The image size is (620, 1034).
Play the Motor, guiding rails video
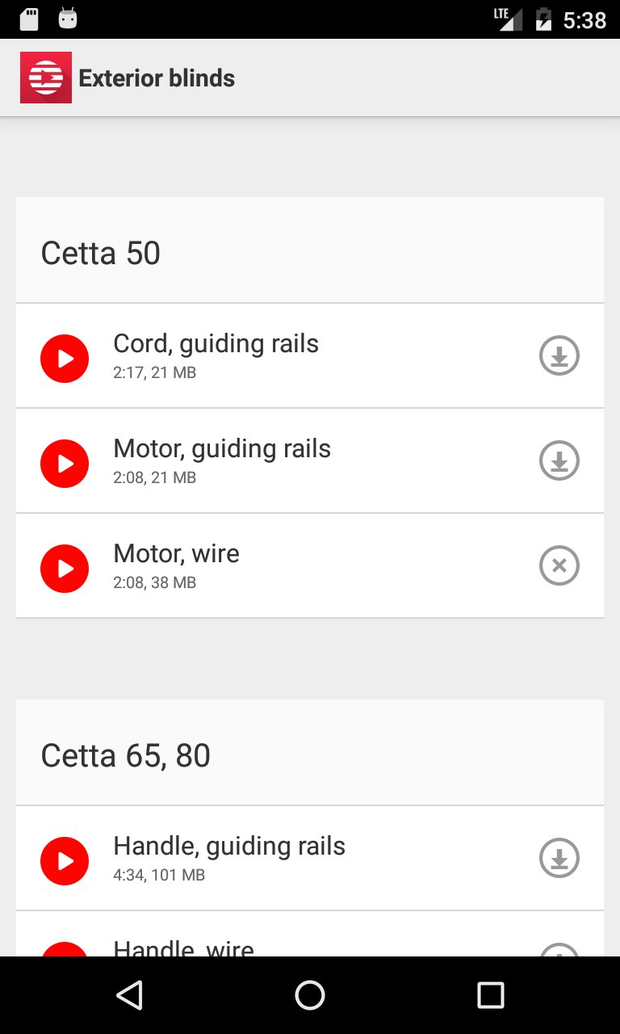pos(65,464)
